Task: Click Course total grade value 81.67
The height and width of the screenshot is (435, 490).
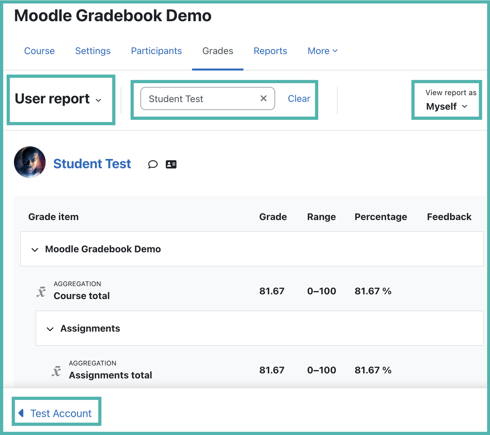Action: click(272, 291)
